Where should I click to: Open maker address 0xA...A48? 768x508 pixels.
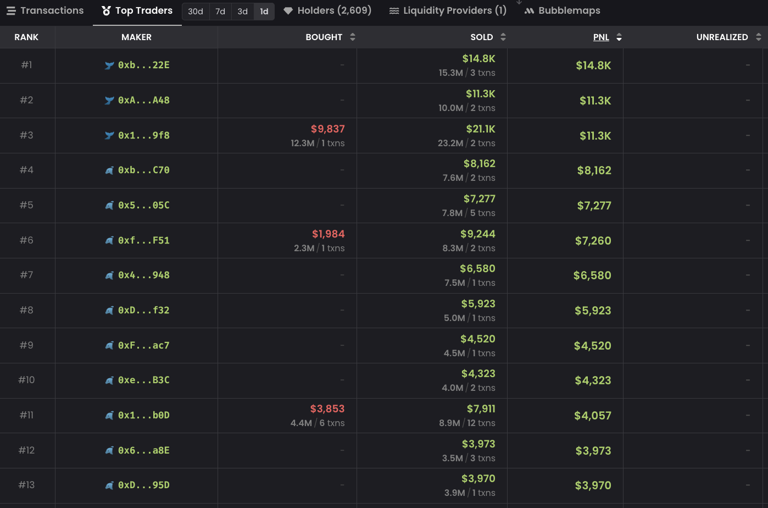pos(144,101)
